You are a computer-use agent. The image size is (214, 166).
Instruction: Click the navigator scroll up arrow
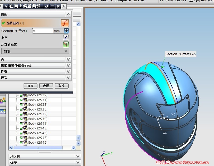(78, 24)
